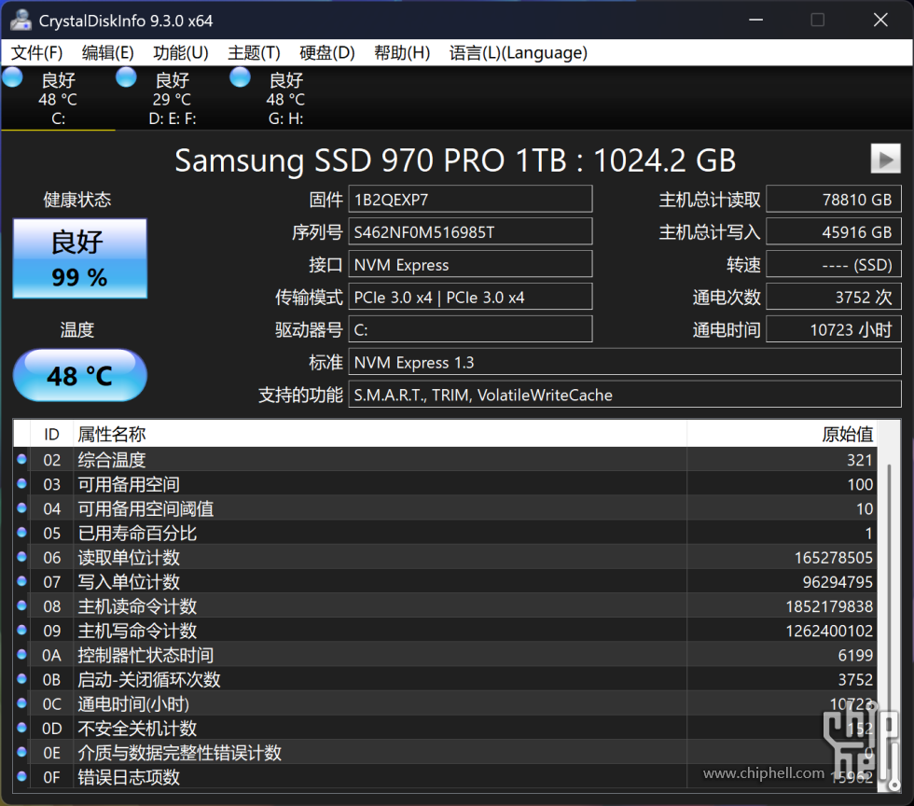Viewport: 914px width, 806px height.
Task: Click the standard field NVM Express 1.3
Action: (x=625, y=362)
